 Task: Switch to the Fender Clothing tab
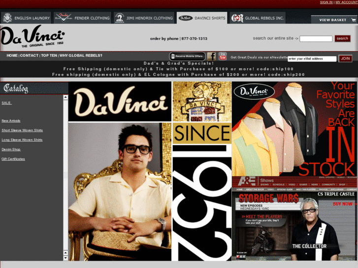82,18
